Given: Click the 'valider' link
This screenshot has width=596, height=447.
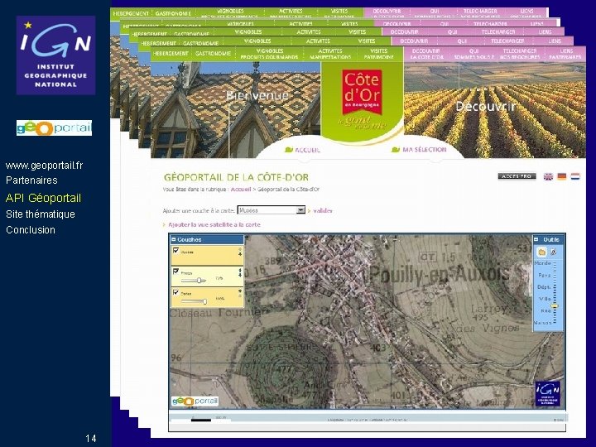Looking at the screenshot, I should pyautogui.click(x=323, y=210).
